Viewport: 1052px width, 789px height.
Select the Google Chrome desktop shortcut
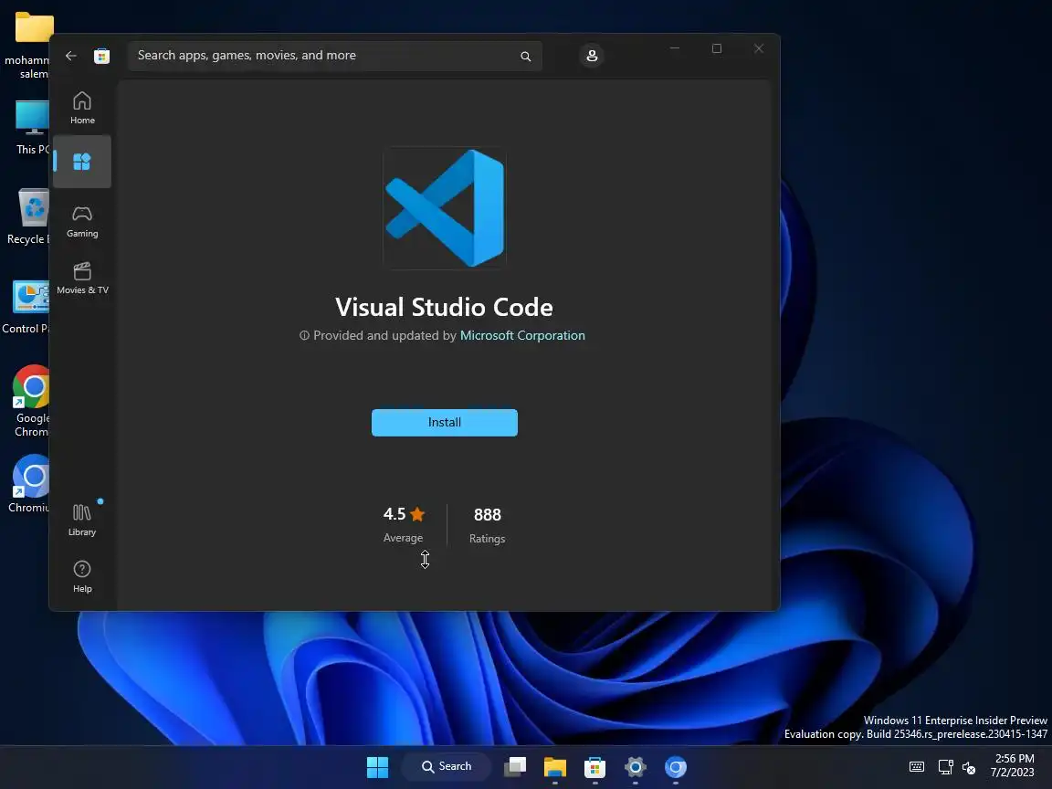[x=31, y=401]
